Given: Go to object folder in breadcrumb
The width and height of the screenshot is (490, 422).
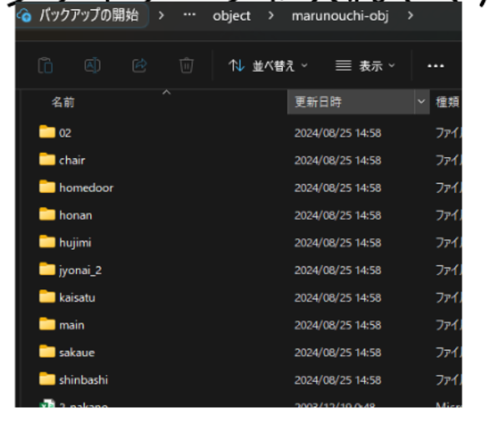Looking at the screenshot, I should (x=231, y=16).
